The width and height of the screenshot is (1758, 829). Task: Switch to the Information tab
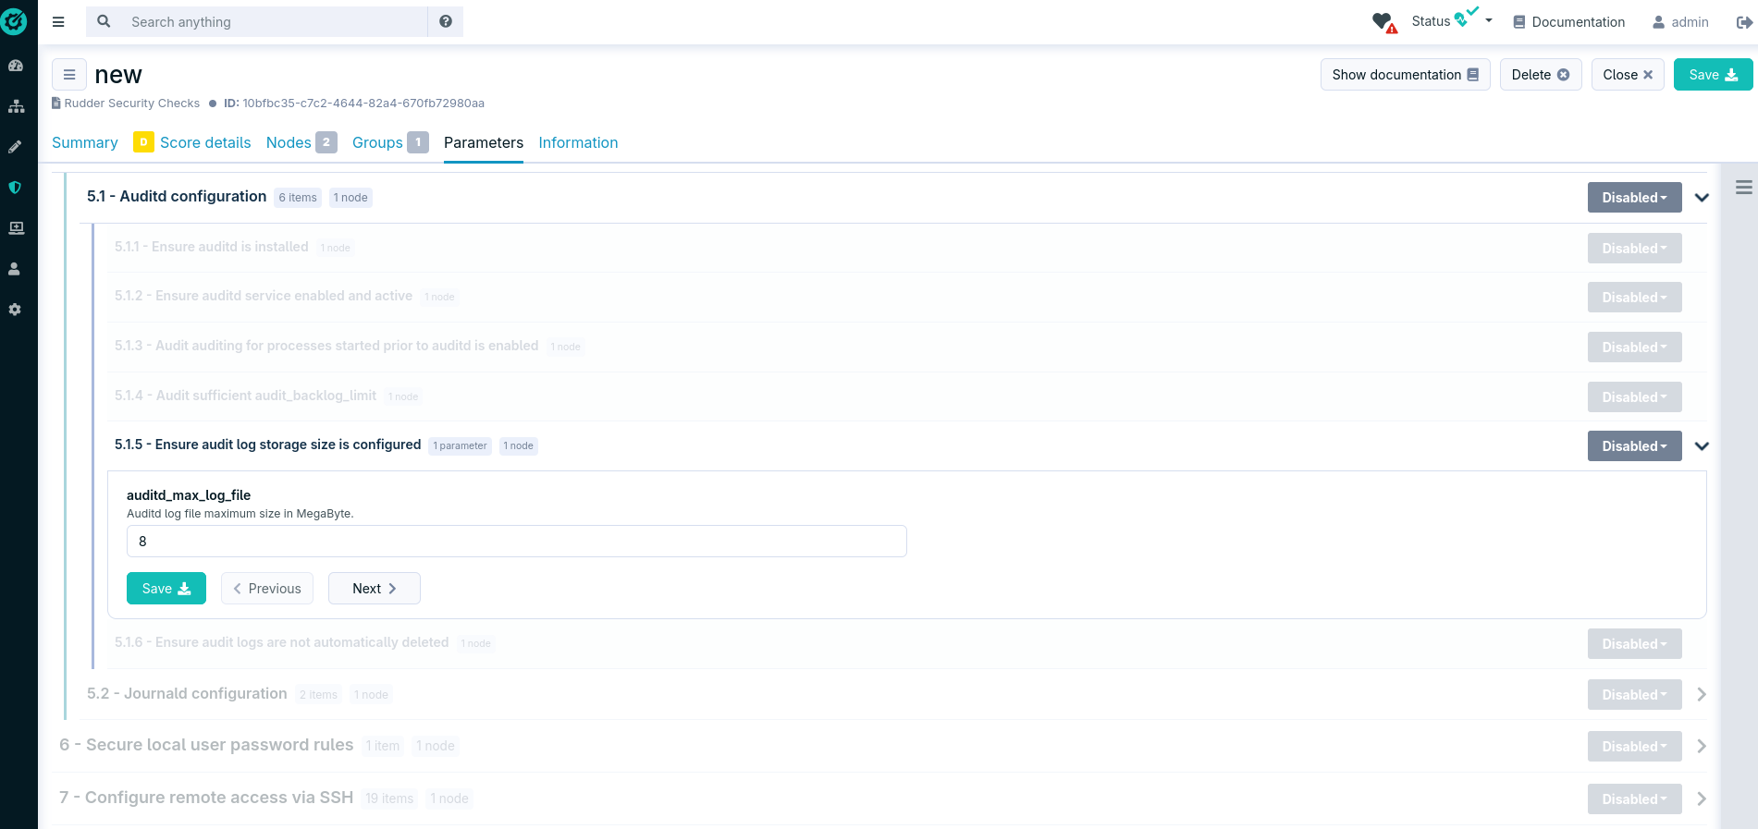tap(578, 142)
